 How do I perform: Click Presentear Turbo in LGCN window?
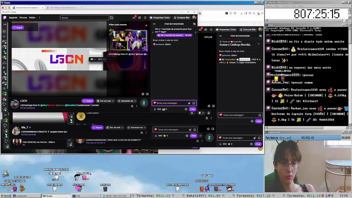point(160,18)
